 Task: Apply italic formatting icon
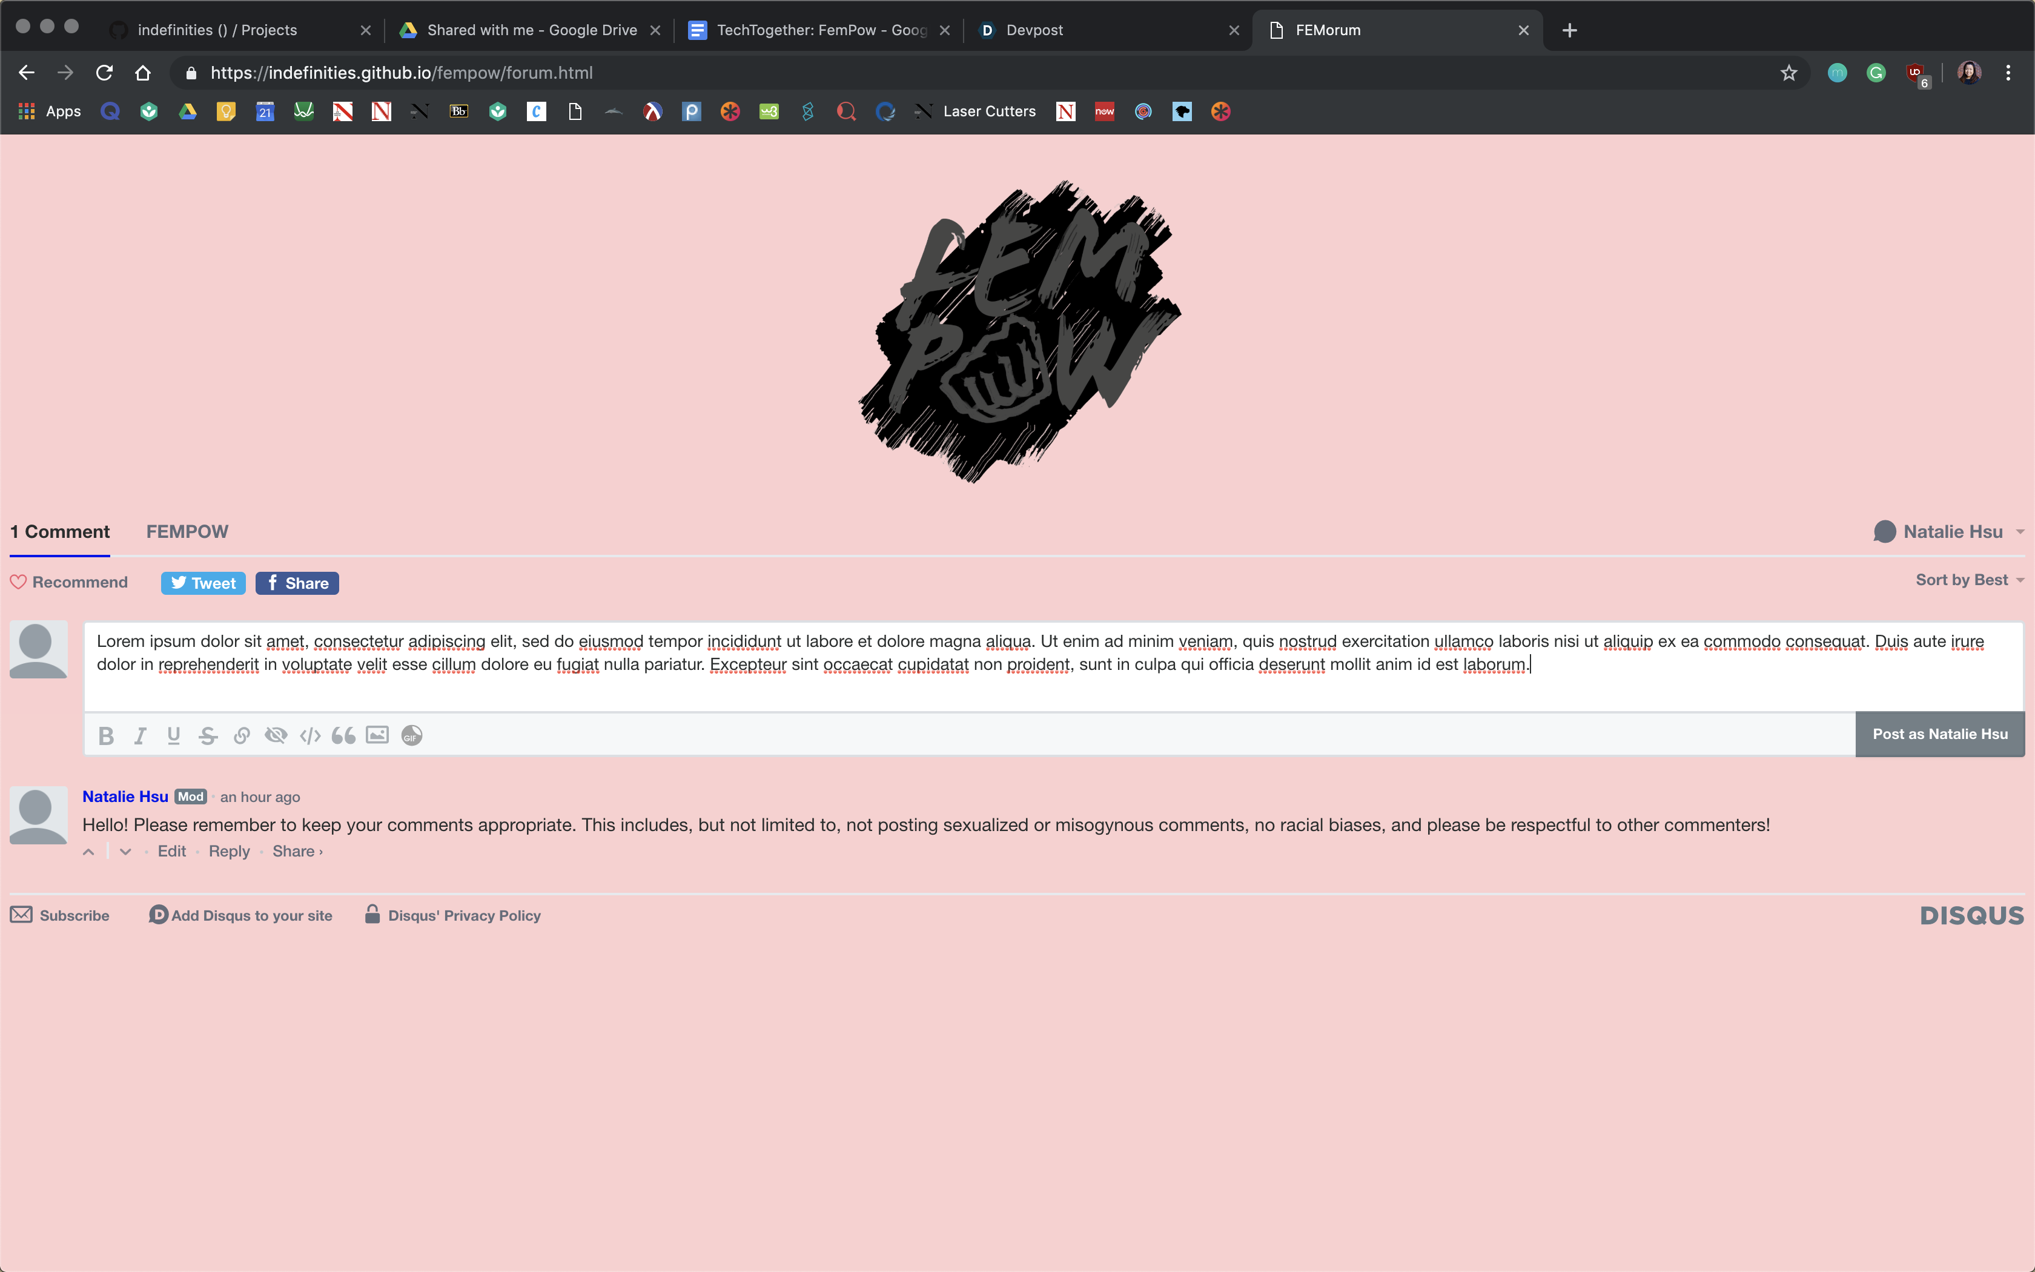click(141, 735)
